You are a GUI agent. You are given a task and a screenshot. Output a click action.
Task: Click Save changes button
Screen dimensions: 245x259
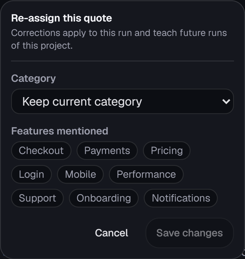(190, 233)
